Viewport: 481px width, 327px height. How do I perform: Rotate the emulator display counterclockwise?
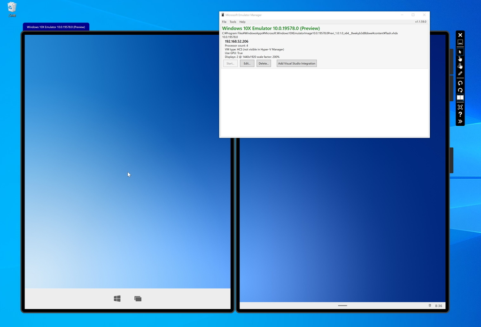pyautogui.click(x=460, y=83)
